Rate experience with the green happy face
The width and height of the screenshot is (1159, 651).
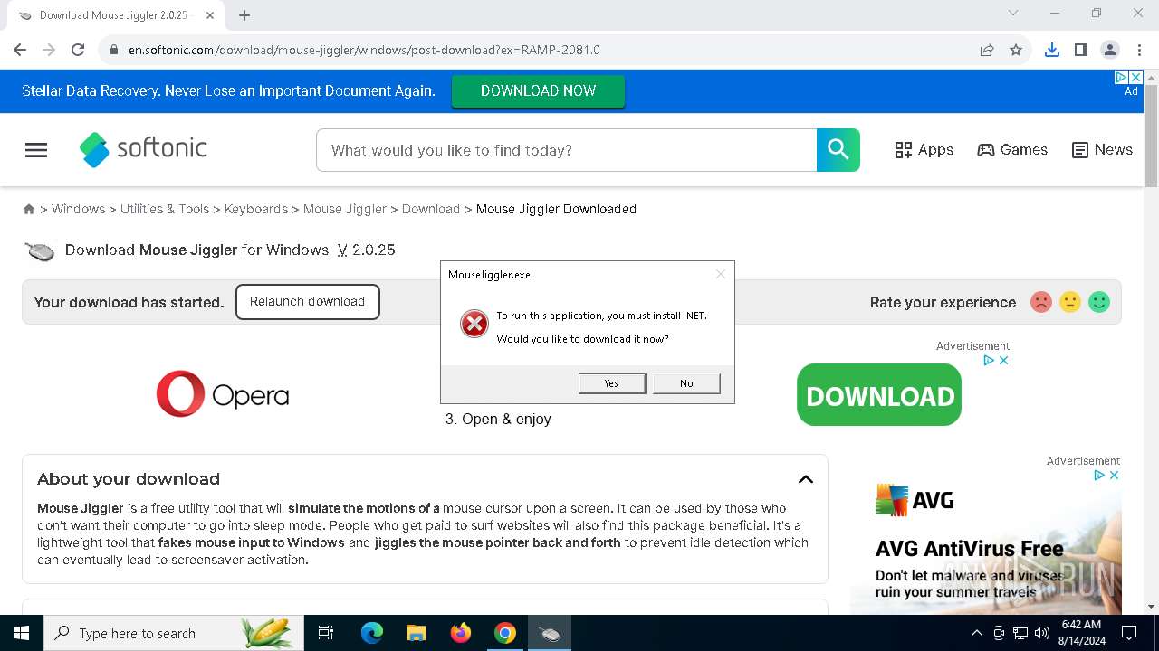click(1099, 302)
